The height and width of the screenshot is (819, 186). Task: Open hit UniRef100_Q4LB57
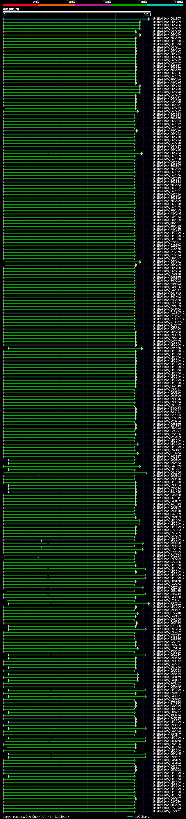point(167,19)
